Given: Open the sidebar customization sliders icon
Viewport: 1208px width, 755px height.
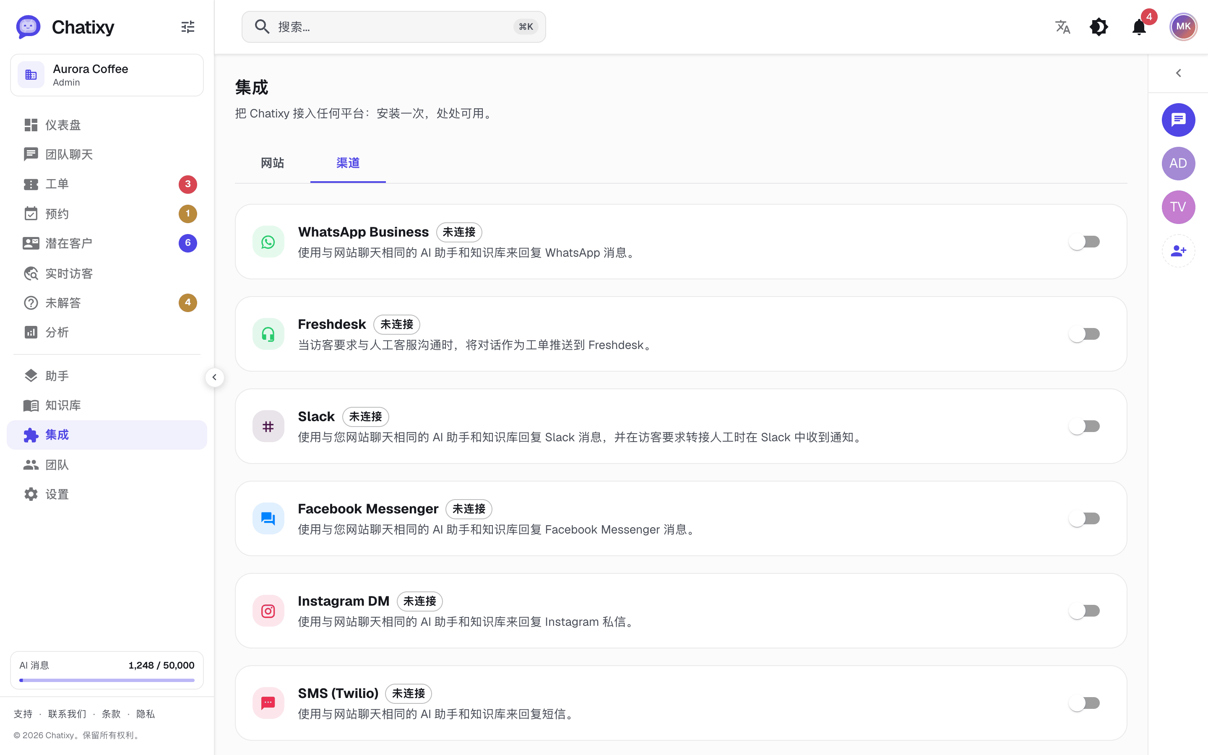Looking at the screenshot, I should [187, 27].
